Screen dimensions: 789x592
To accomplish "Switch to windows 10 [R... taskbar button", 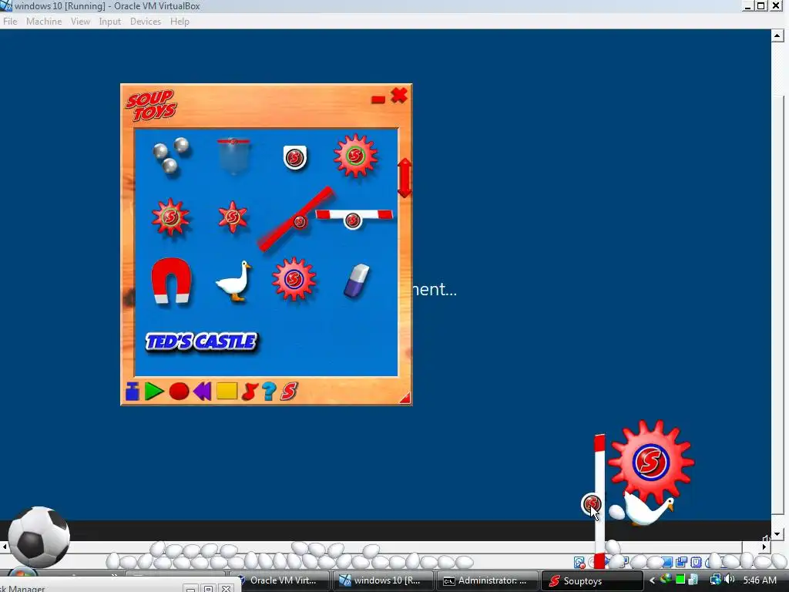I will click(x=382, y=580).
